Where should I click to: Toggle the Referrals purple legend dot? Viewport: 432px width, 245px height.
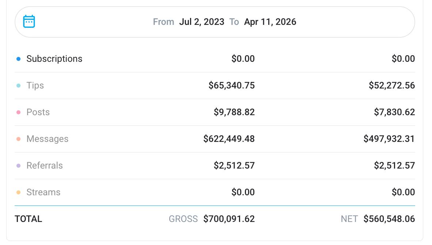(x=19, y=166)
